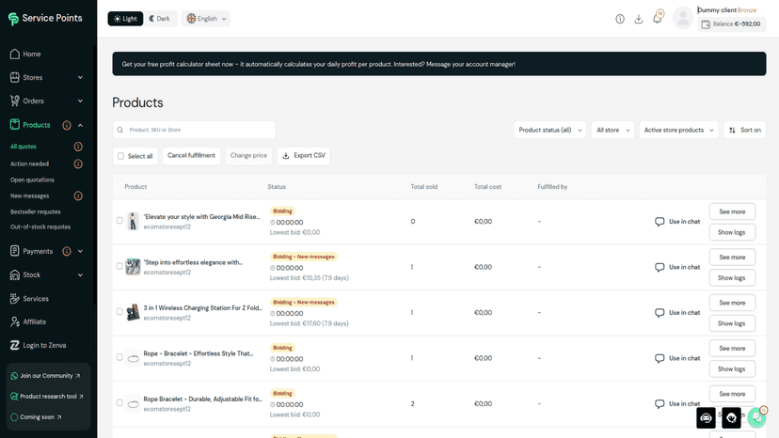Click the Stock warehouse icon
779x438 pixels.
[14, 274]
